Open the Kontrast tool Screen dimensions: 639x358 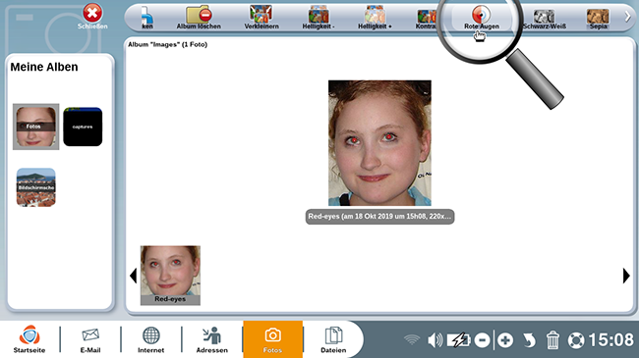(x=427, y=19)
